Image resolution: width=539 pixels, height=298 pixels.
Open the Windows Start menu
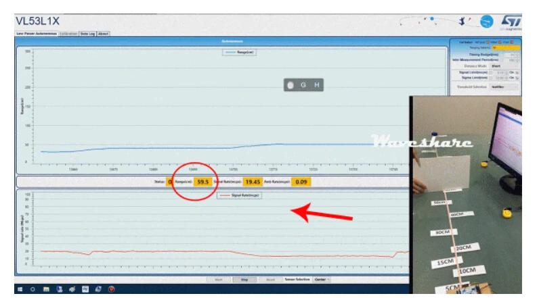pos(20,289)
